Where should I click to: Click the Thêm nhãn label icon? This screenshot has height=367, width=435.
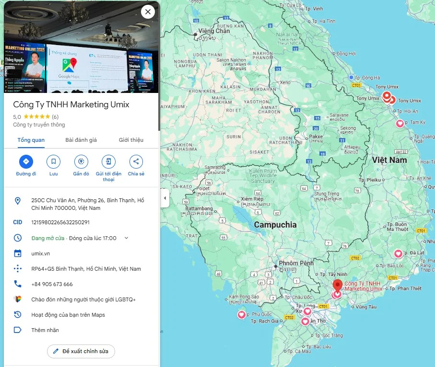coord(17,330)
